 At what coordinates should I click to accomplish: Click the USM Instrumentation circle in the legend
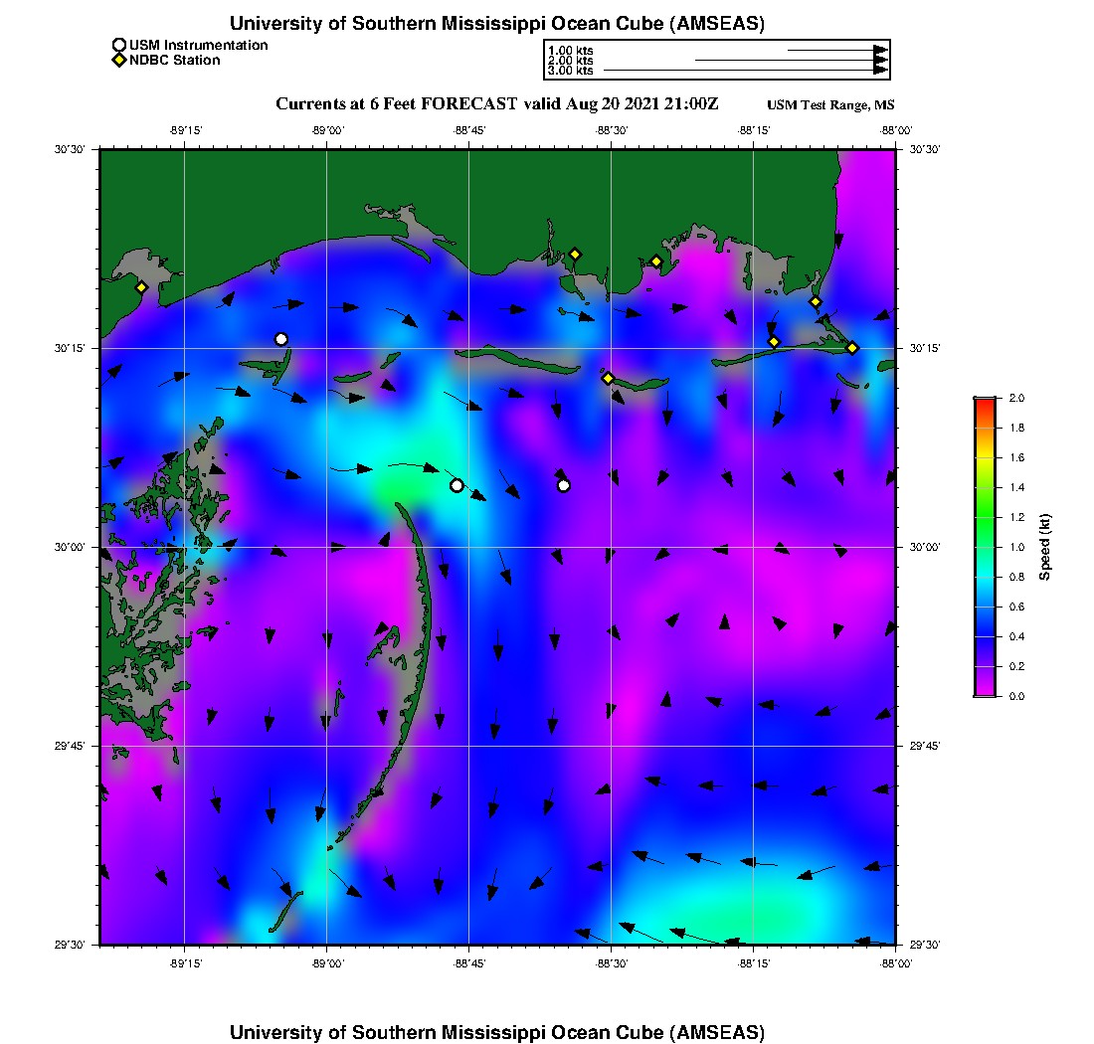(x=119, y=45)
